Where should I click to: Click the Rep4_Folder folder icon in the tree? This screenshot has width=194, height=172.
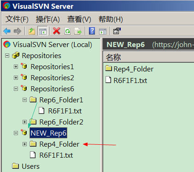tap(33, 144)
